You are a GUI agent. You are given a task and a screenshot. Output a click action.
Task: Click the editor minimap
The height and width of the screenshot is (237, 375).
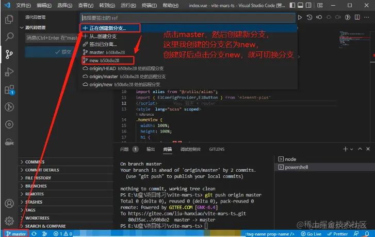coord(355,40)
